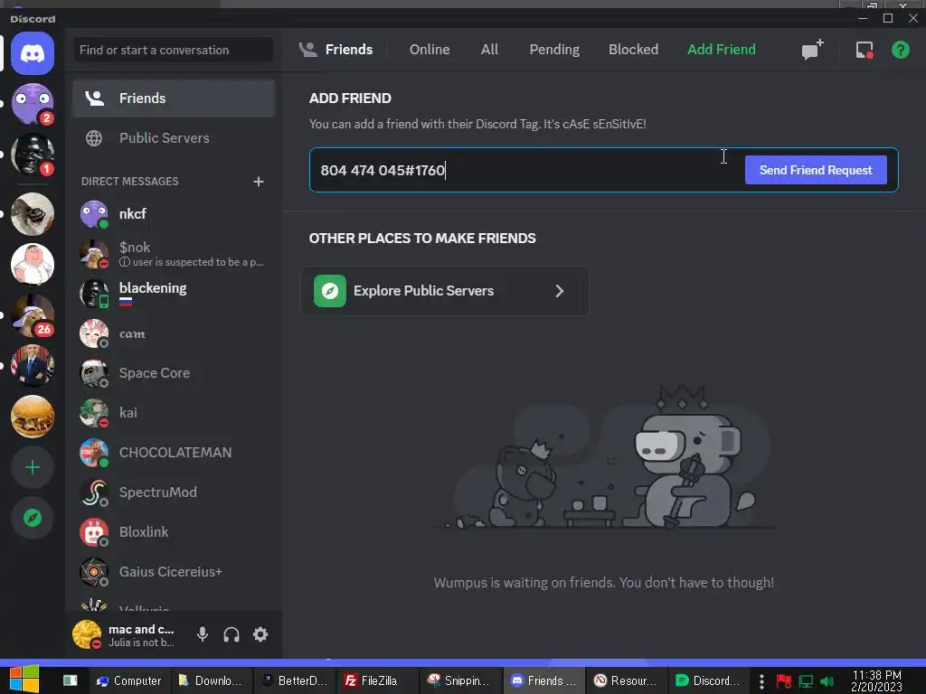Open Resource taskbar item
Screen dimensions: 926x694
pos(626,681)
